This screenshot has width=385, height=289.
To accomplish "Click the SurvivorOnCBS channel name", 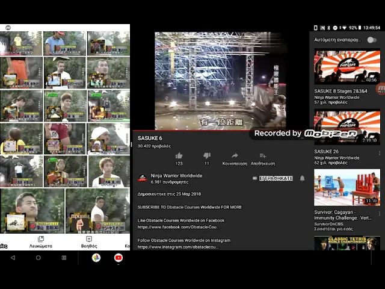I will 328,224.
